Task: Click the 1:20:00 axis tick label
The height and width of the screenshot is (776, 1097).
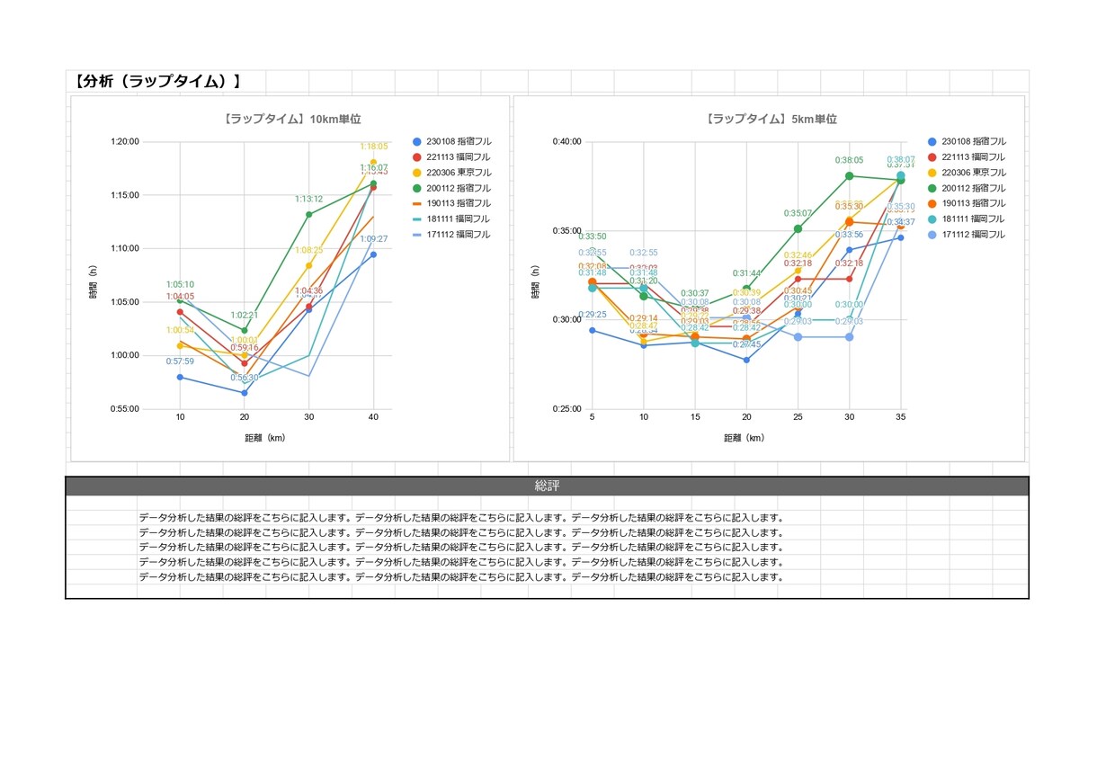Action: (x=125, y=141)
